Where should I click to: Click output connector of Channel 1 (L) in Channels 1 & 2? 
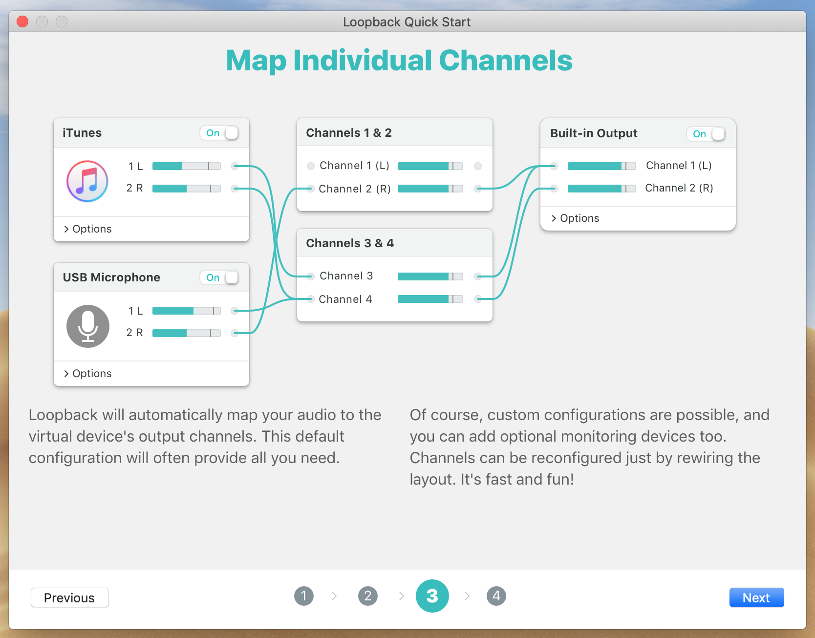[x=478, y=166]
